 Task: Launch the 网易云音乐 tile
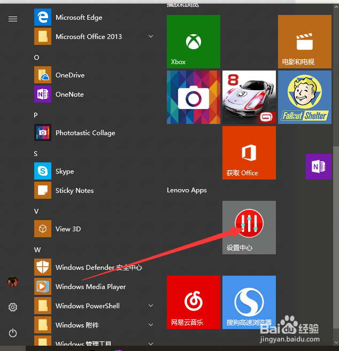[x=194, y=302]
